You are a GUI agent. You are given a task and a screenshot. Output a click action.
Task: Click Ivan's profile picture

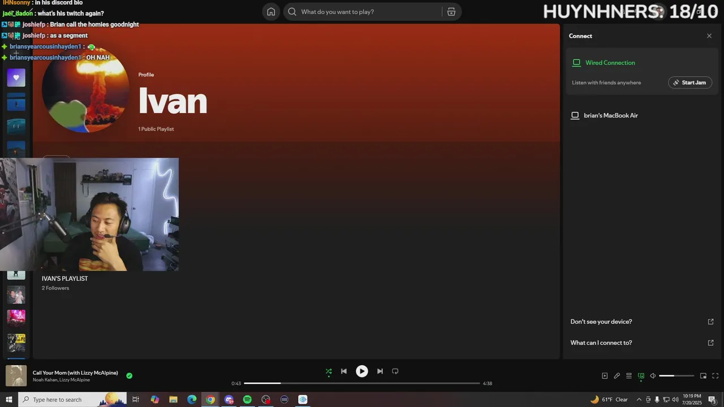pyautogui.click(x=85, y=89)
